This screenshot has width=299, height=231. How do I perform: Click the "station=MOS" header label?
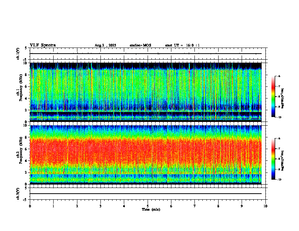coord(140,45)
